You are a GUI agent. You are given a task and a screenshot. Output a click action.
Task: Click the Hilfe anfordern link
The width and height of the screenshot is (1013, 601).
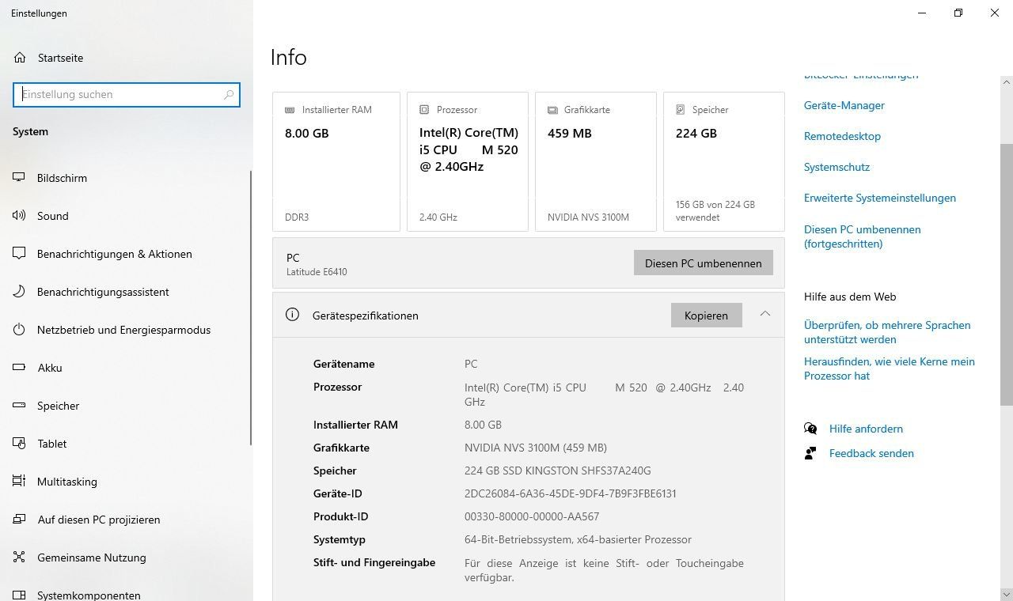tap(866, 429)
